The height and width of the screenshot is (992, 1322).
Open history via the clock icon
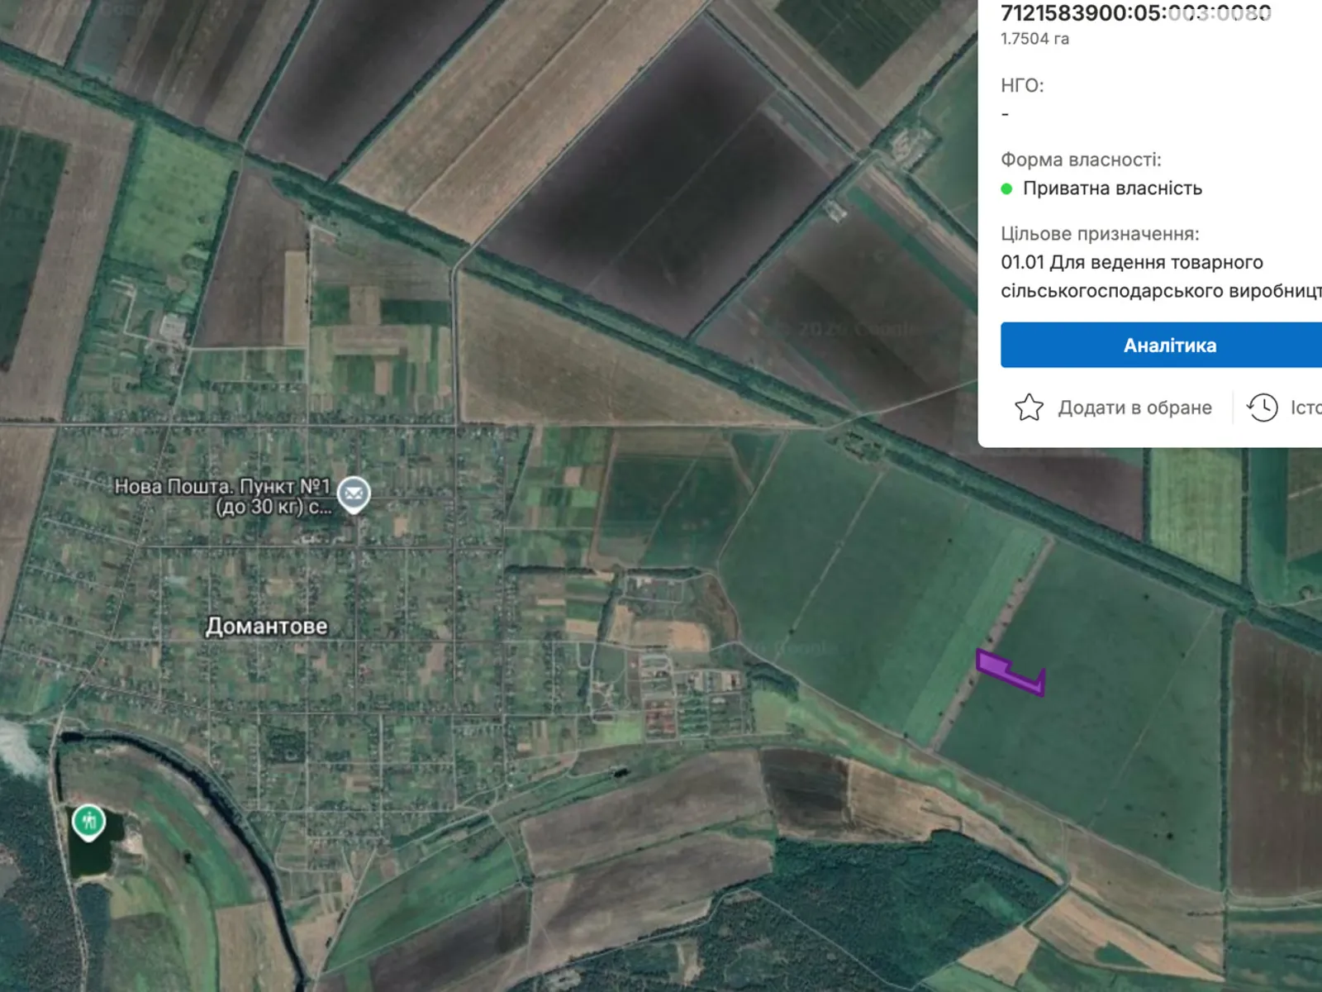click(1262, 407)
